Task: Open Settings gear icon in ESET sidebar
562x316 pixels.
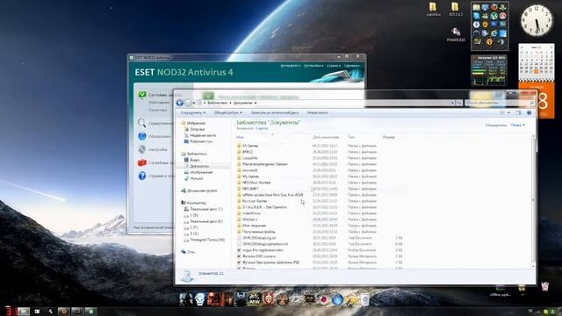Action: (x=142, y=149)
